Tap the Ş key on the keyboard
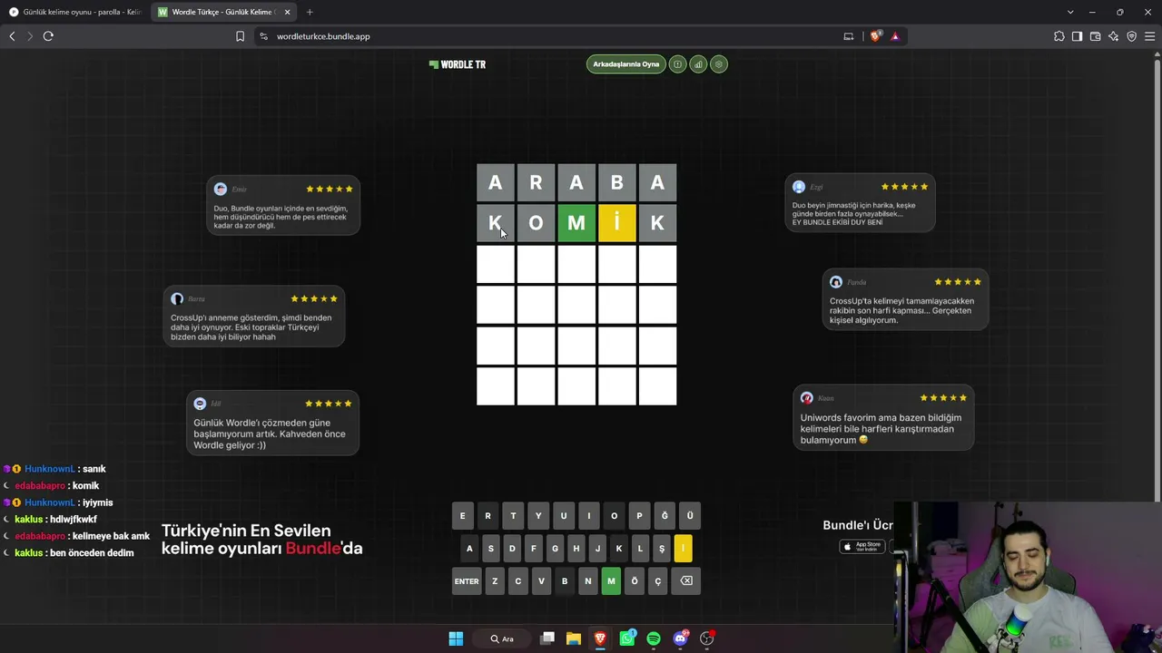 point(662,548)
